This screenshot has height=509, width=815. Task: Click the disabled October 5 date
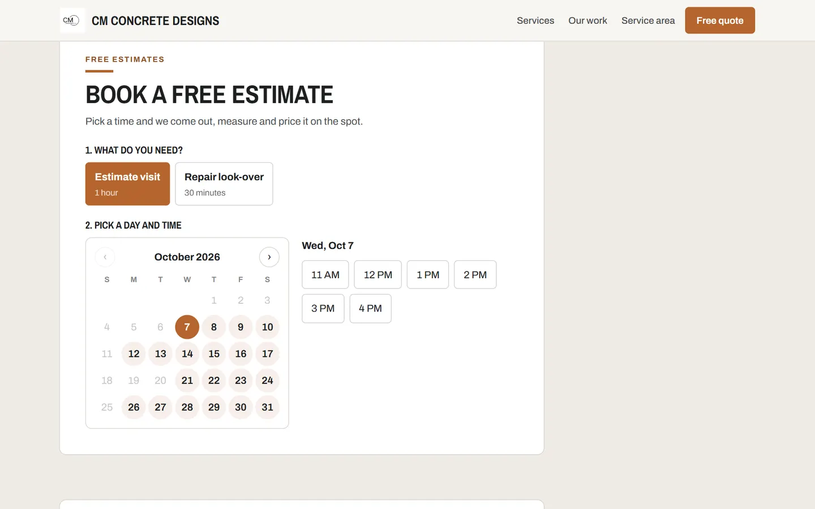tap(134, 327)
